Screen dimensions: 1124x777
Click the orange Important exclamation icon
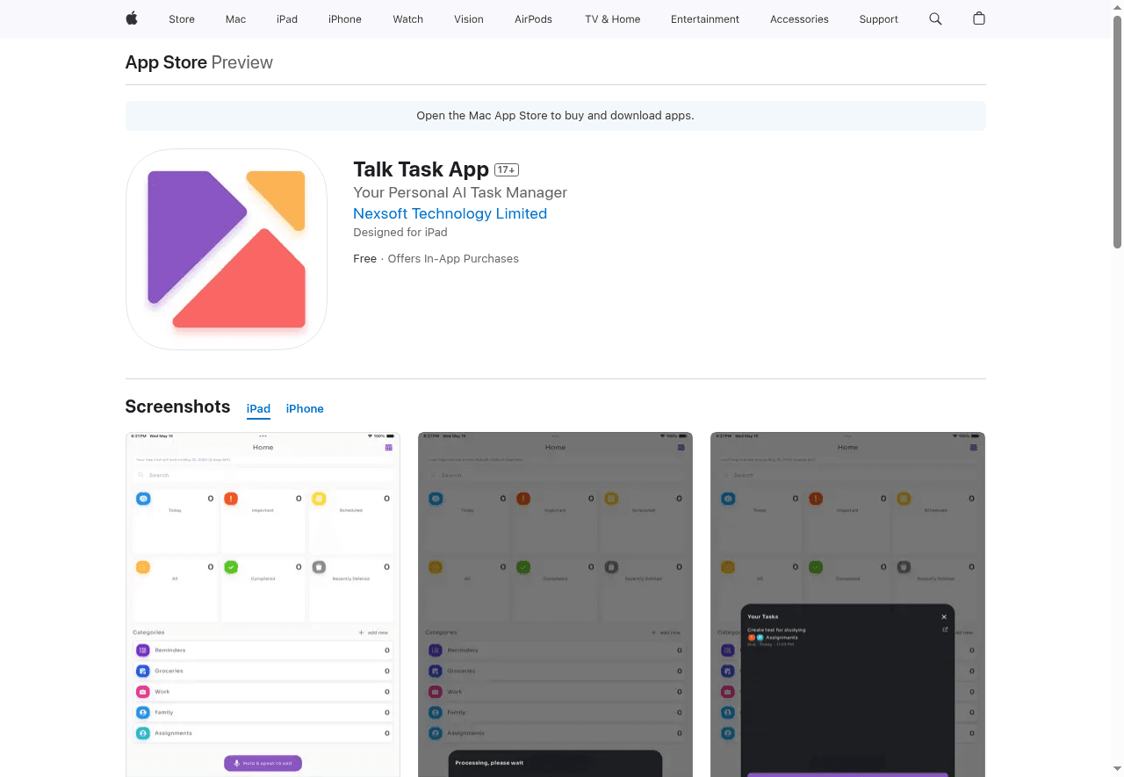pos(231,498)
